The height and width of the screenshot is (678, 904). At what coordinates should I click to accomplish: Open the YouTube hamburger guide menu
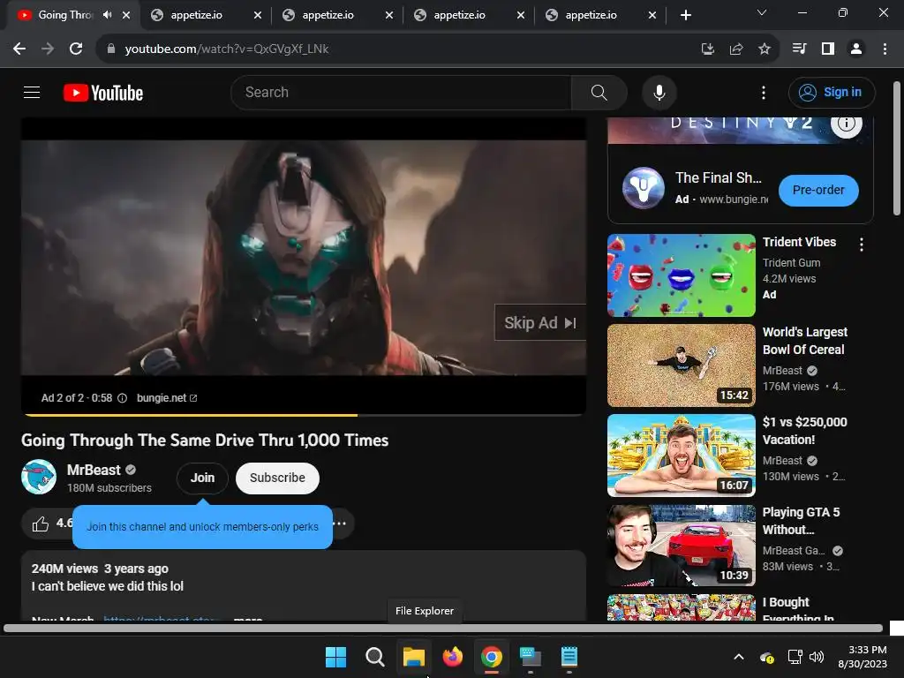[32, 92]
